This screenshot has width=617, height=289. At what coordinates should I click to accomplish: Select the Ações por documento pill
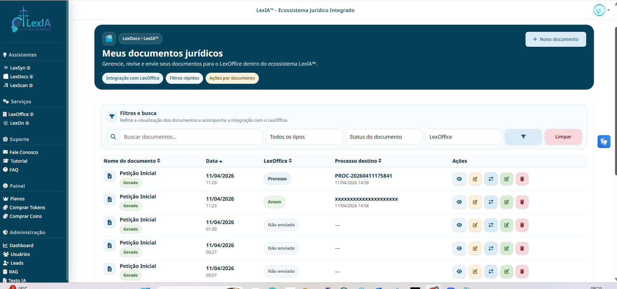point(232,78)
